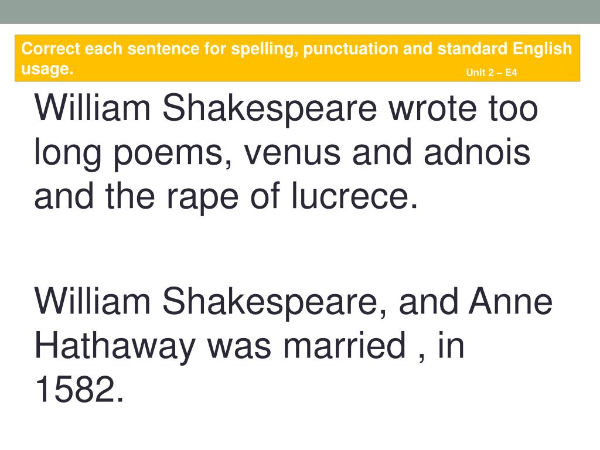
Task: Click the gray header bar at top
Action: tap(300, 12)
